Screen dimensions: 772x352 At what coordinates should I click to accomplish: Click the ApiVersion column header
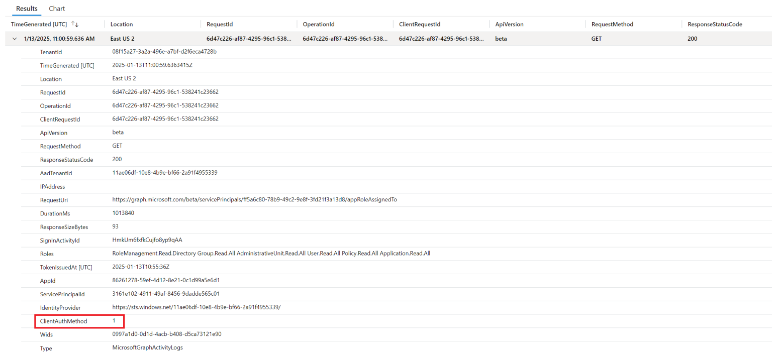click(509, 24)
